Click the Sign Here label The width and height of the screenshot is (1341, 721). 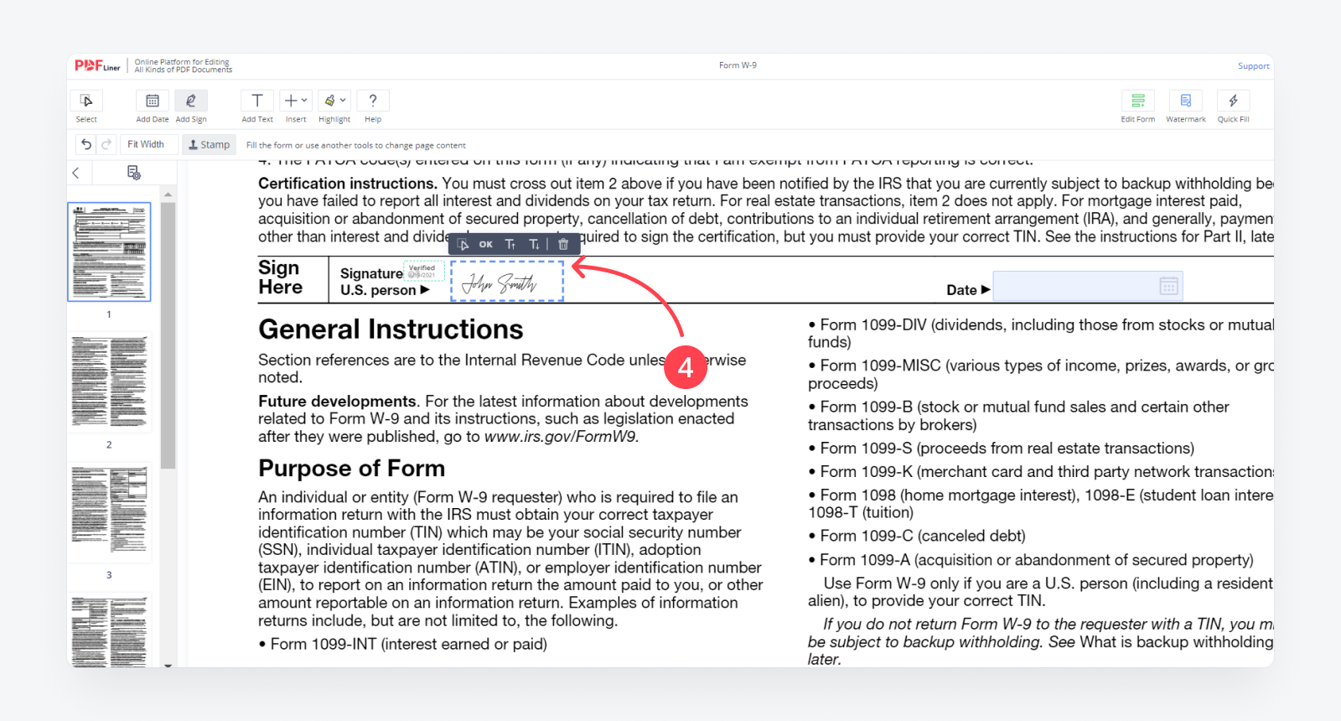(x=280, y=278)
